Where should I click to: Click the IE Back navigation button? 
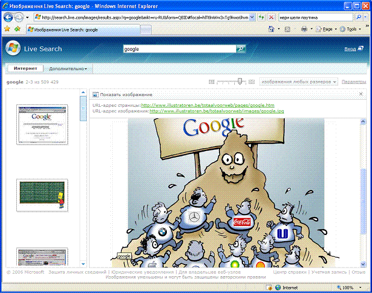point(9,17)
